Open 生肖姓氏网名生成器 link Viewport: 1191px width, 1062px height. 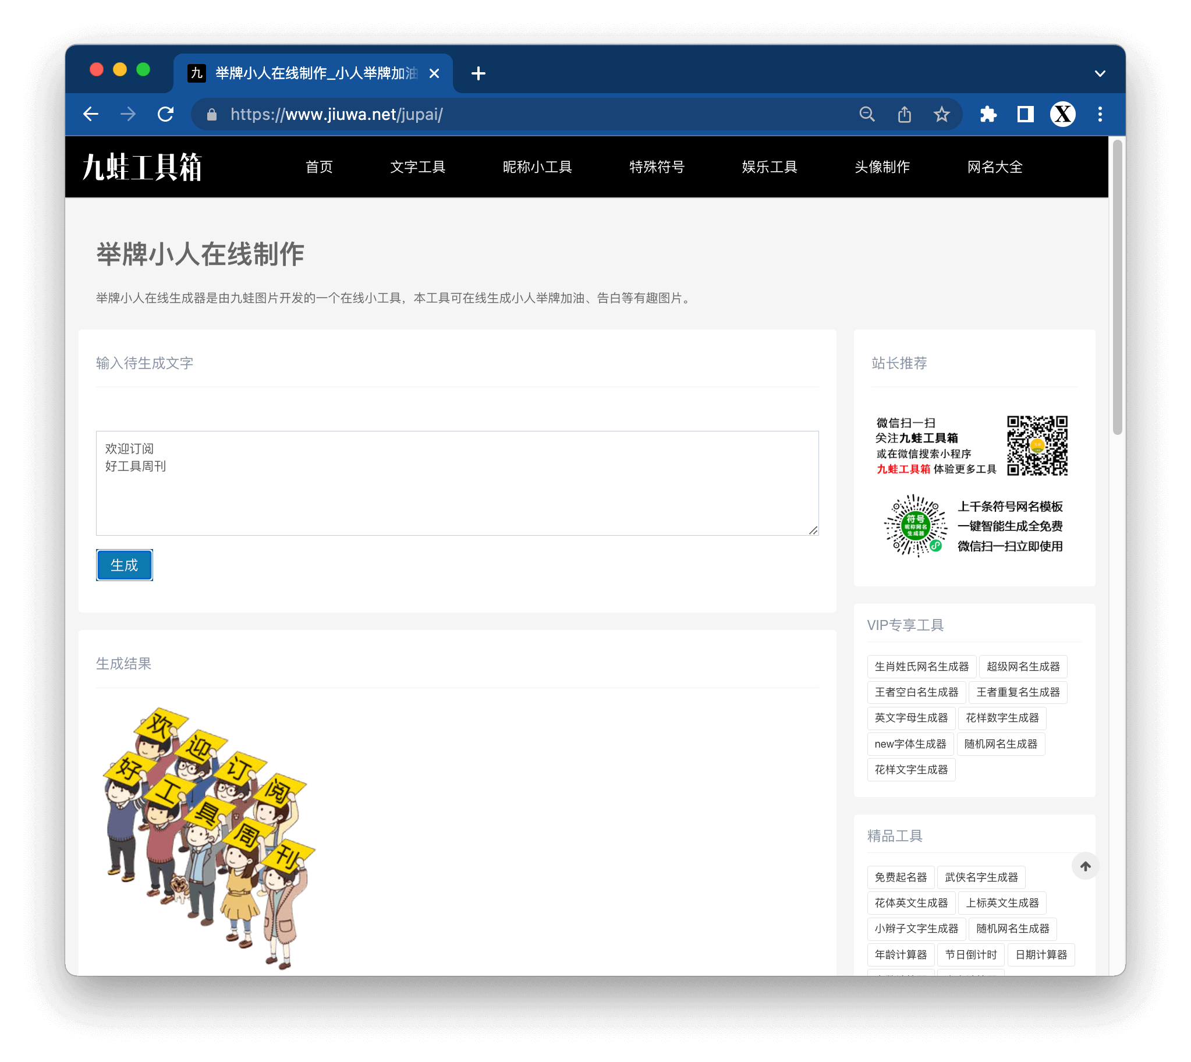(921, 666)
